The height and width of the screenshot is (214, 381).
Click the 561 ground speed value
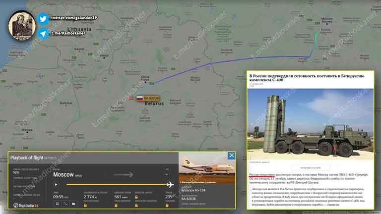pyautogui.click(x=118, y=197)
